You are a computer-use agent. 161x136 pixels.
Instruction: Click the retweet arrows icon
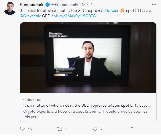click(x=60, y=129)
